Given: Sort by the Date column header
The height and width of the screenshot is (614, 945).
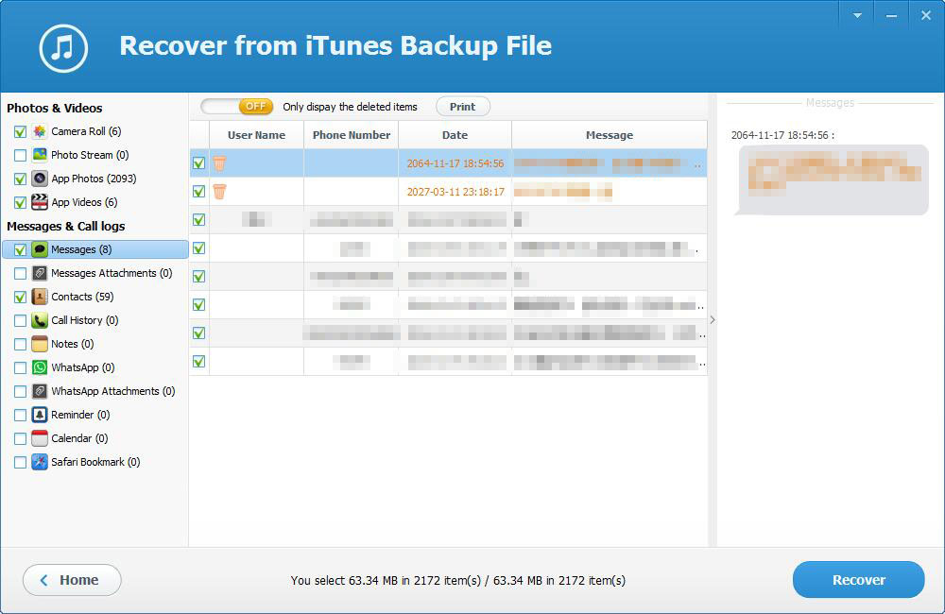Looking at the screenshot, I should (x=455, y=135).
